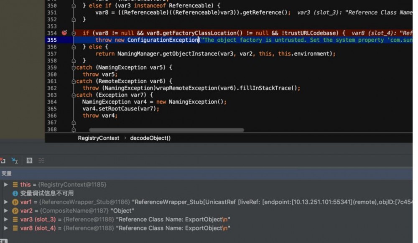Click the decodeObject() breadcrumb
The width and height of the screenshot is (418, 243).
[x=150, y=138]
